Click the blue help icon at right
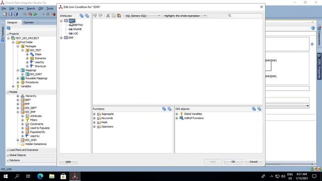The width and height of the screenshot is (322, 181). coord(313,28)
